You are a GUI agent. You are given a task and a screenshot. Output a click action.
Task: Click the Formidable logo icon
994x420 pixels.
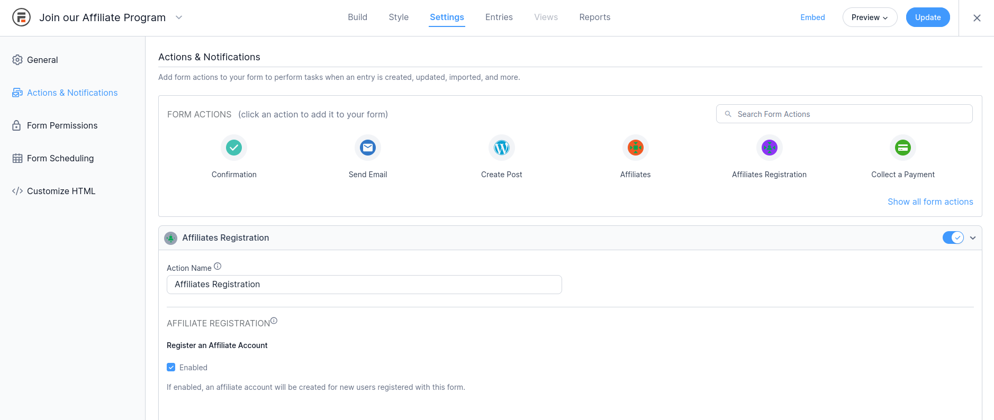pyautogui.click(x=21, y=17)
